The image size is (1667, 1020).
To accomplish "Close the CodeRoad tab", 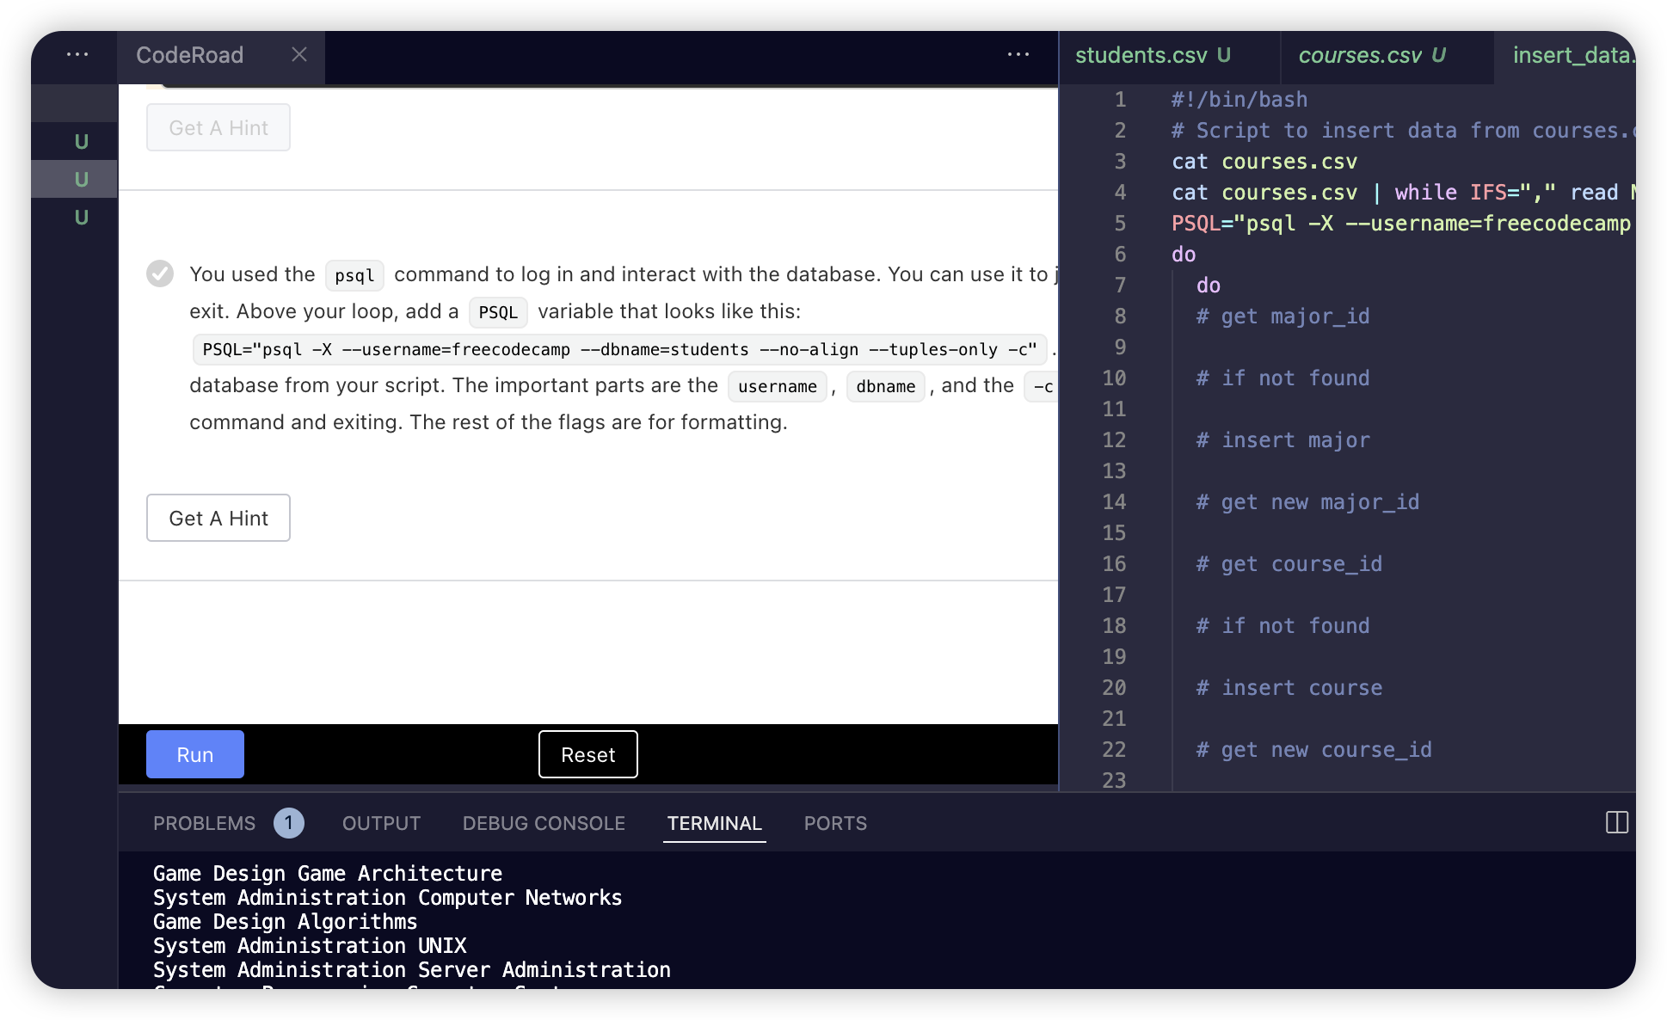I will [298, 55].
